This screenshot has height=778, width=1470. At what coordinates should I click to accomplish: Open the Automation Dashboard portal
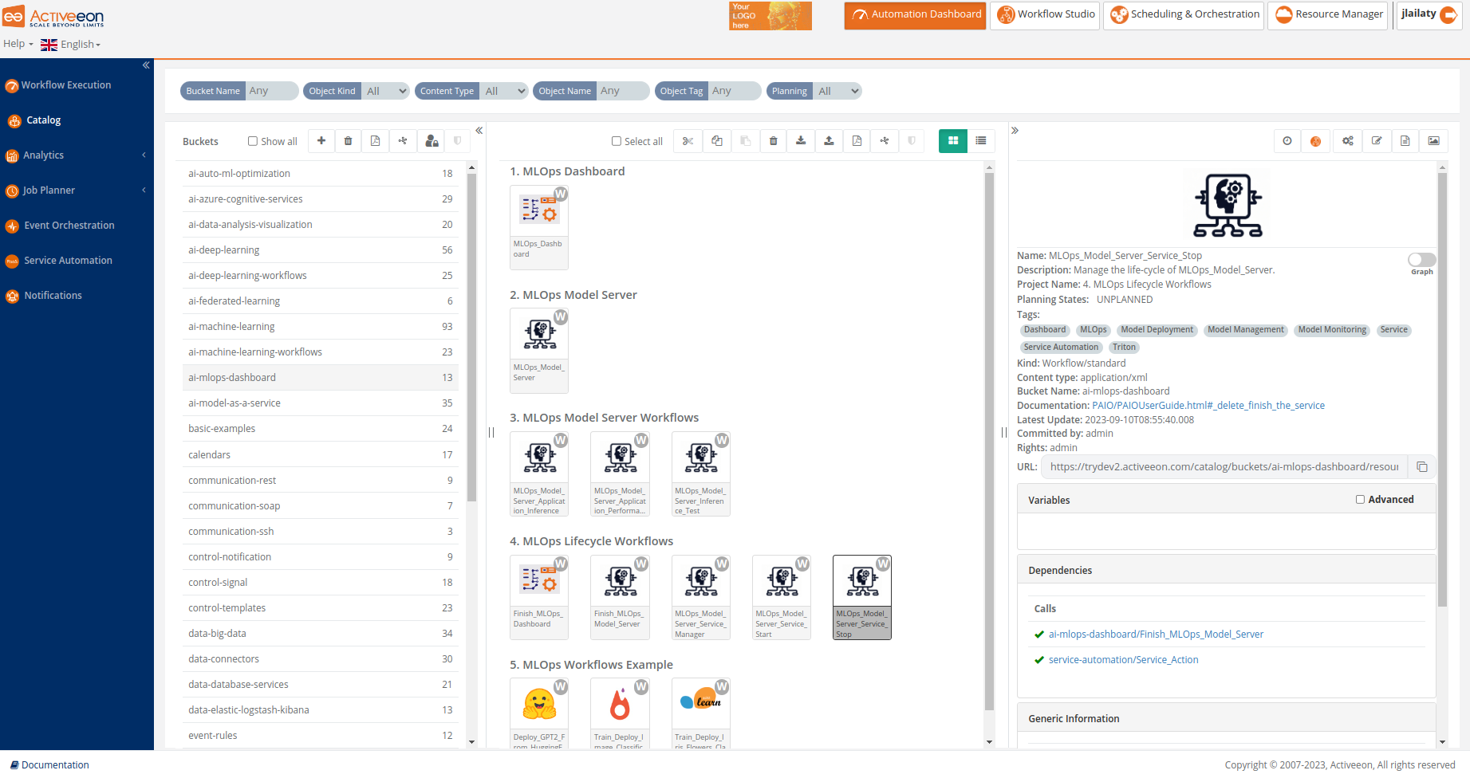click(916, 15)
